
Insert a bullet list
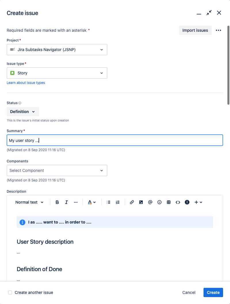tap(109, 202)
